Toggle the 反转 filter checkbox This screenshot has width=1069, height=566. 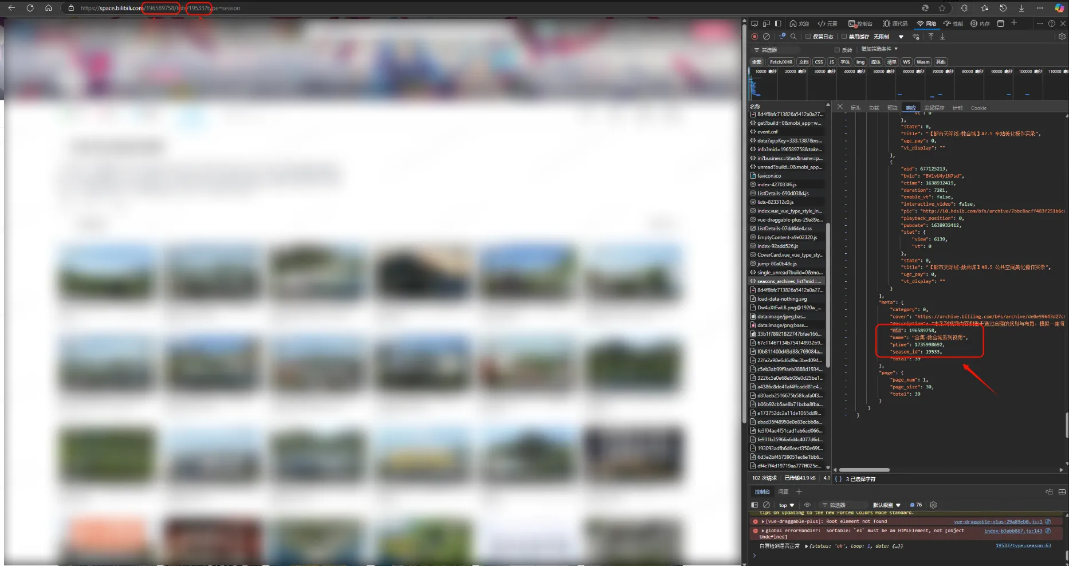pyautogui.click(x=837, y=50)
